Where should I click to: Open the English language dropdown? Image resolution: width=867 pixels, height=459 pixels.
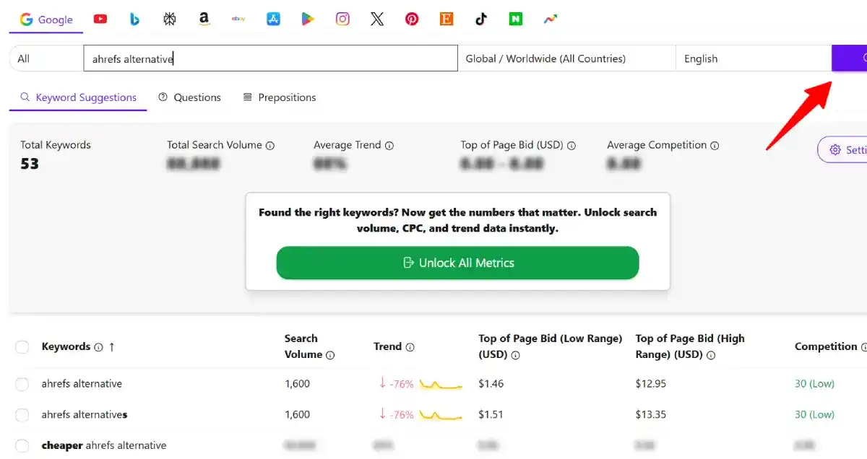754,58
